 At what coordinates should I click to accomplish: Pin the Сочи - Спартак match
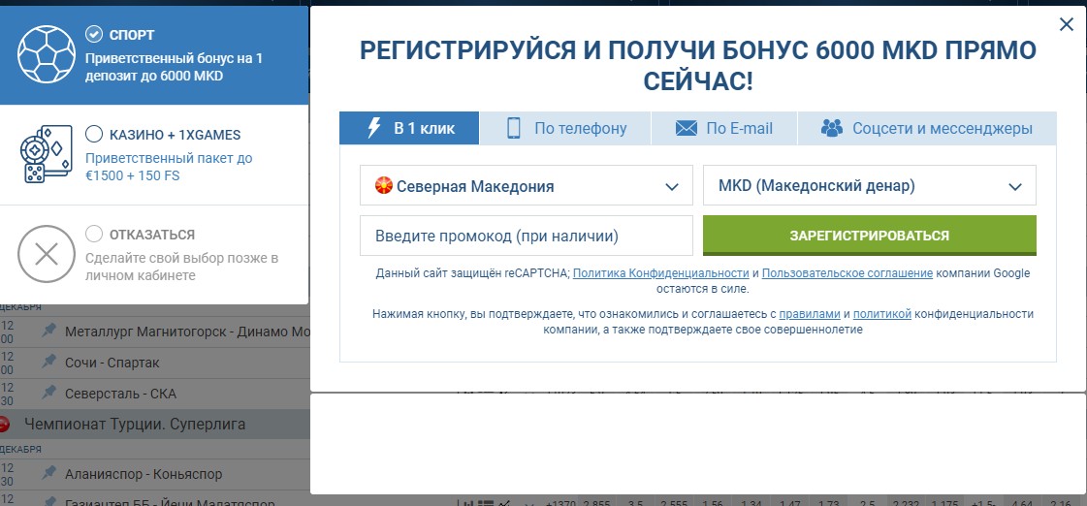click(48, 362)
